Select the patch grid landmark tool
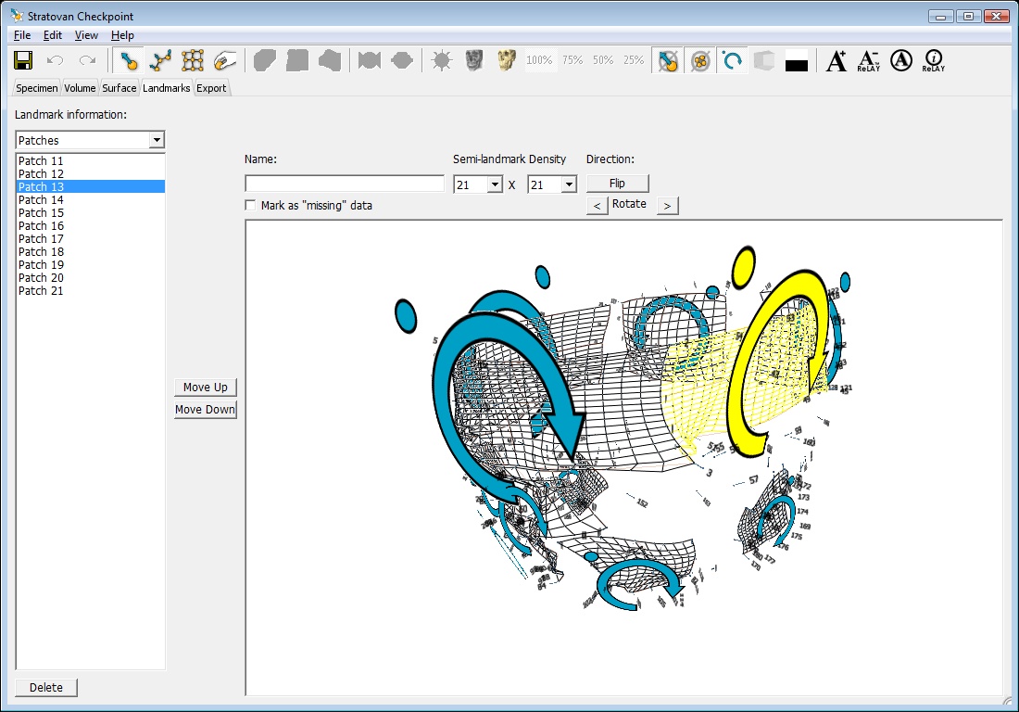 [193, 61]
